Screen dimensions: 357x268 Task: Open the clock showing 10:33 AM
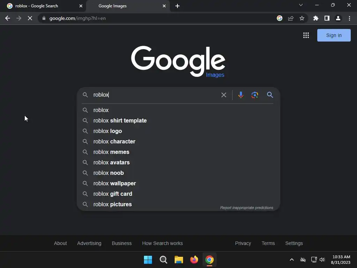tap(341, 260)
